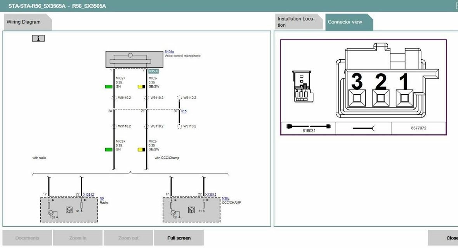458x248 pixels.
Task: Open the X15 connector link
Action: coord(184,111)
